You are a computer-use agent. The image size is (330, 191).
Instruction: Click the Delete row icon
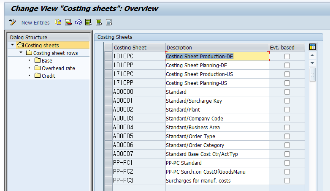68,22
